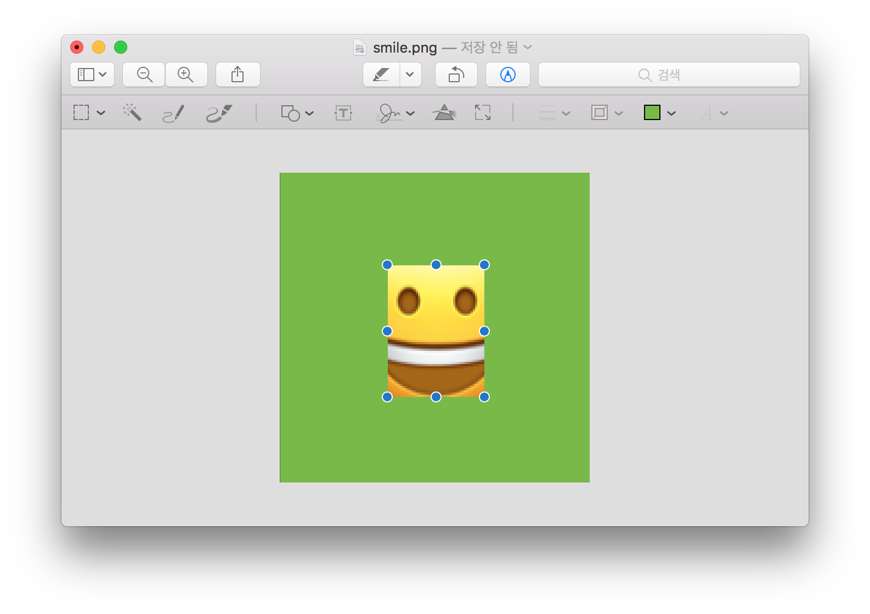The image size is (870, 614).
Task: Zoom out with the minus magnifier
Action: coord(144,75)
